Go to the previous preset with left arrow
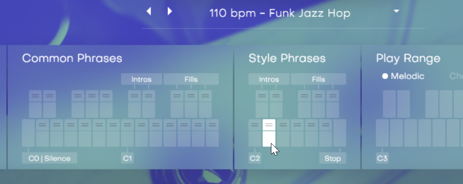Image resolution: width=463 pixels, height=184 pixels. tap(149, 11)
